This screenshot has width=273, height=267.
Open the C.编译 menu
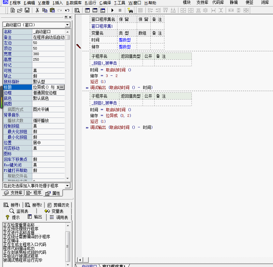coord(105,3)
